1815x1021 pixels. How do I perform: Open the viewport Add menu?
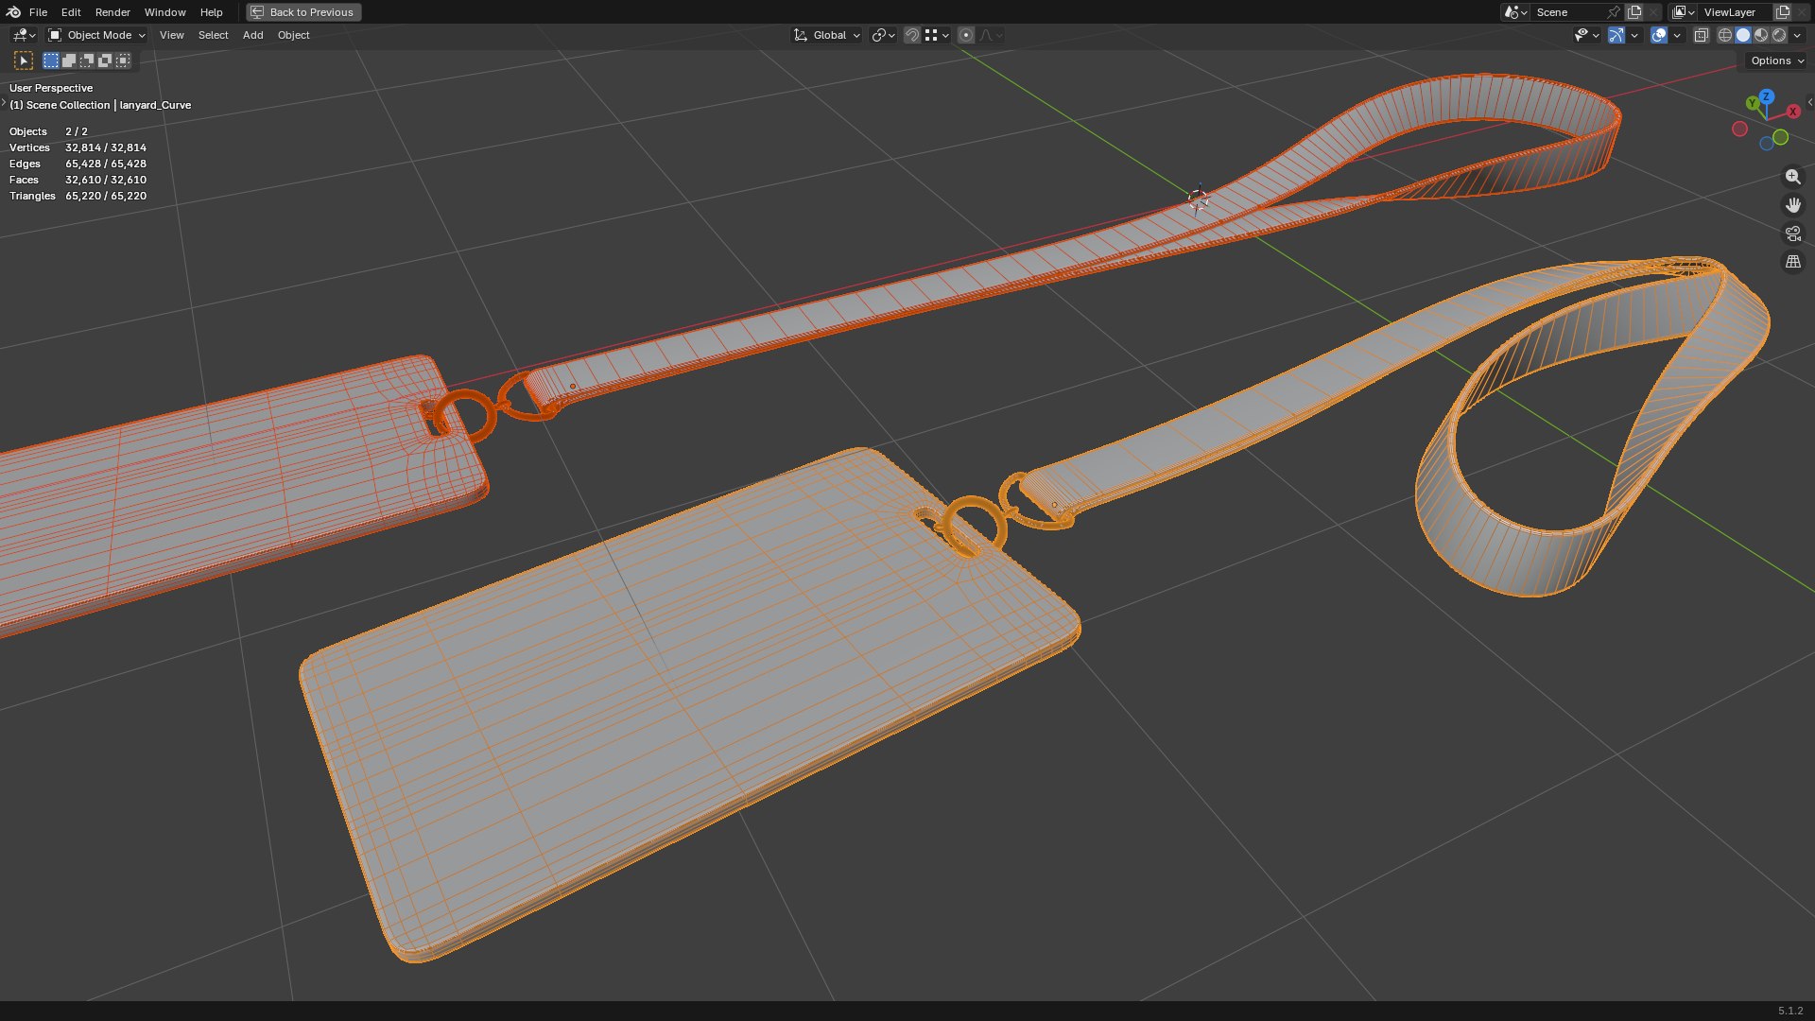pos(253,35)
